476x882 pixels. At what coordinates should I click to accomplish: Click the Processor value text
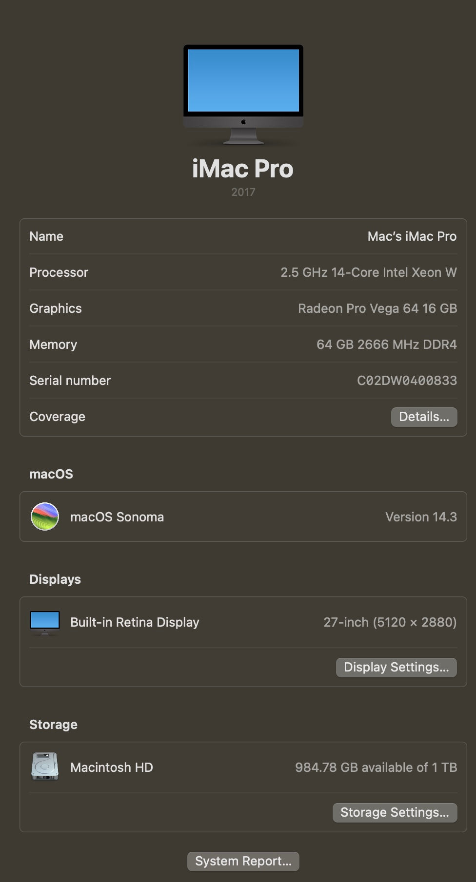pyautogui.click(x=368, y=272)
